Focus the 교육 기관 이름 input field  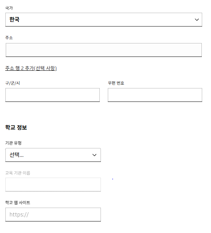coord(53,185)
